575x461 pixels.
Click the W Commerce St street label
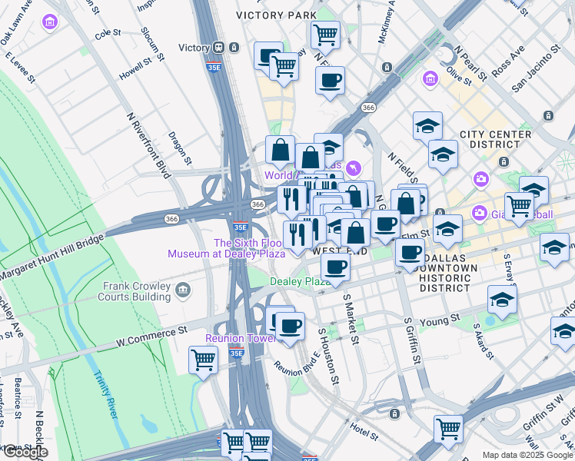[x=151, y=336]
